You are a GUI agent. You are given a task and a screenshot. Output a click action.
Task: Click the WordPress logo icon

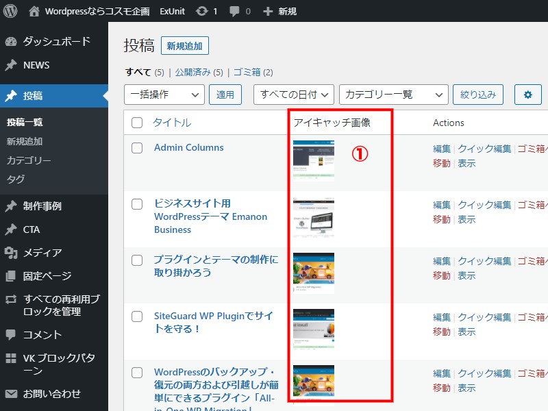pyautogui.click(x=10, y=11)
